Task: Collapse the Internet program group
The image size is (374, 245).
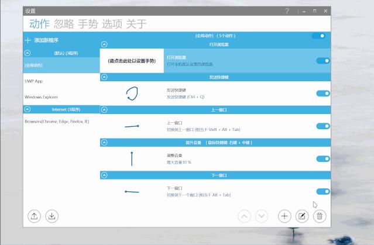Action: pyautogui.click(x=27, y=109)
